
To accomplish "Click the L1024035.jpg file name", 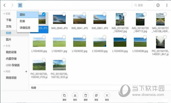I will click(x=120, y=51).
